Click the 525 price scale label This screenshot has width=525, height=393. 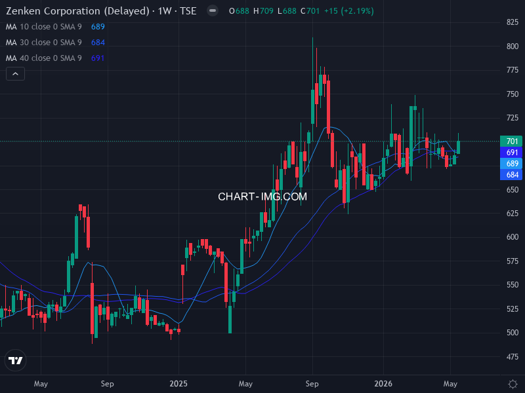[x=513, y=309]
